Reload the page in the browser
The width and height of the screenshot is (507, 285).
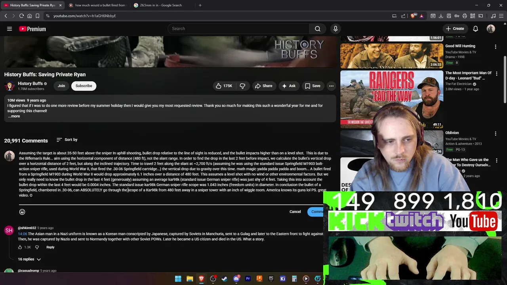click(21, 16)
